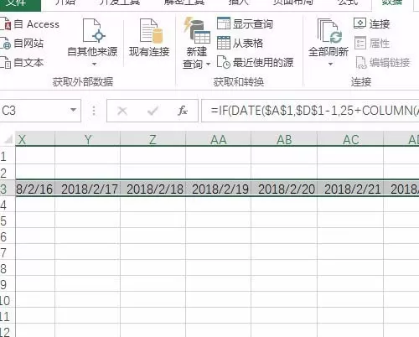This screenshot has width=419, height=337.
Task: Click the 自网站 web import icon
Action: point(5,44)
